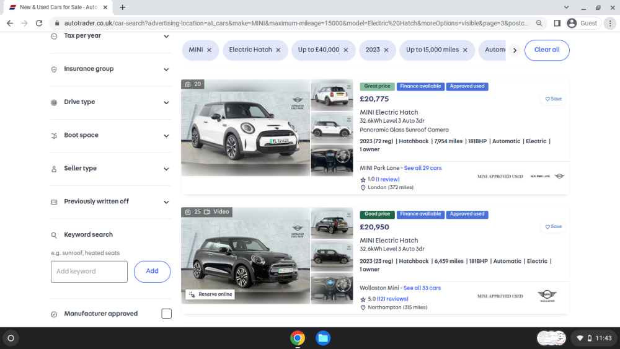Screen dimensions: 620x349
Task: Open See all 29 cars link
Action: (x=423, y=168)
